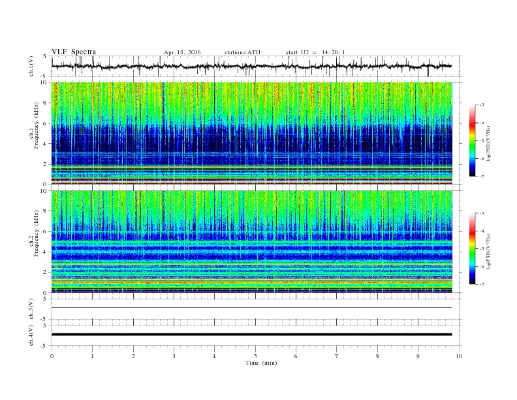Click the ch.1 "Frequency (kHz)" axis label
This screenshot has width=517, height=400.
pyautogui.click(x=36, y=125)
